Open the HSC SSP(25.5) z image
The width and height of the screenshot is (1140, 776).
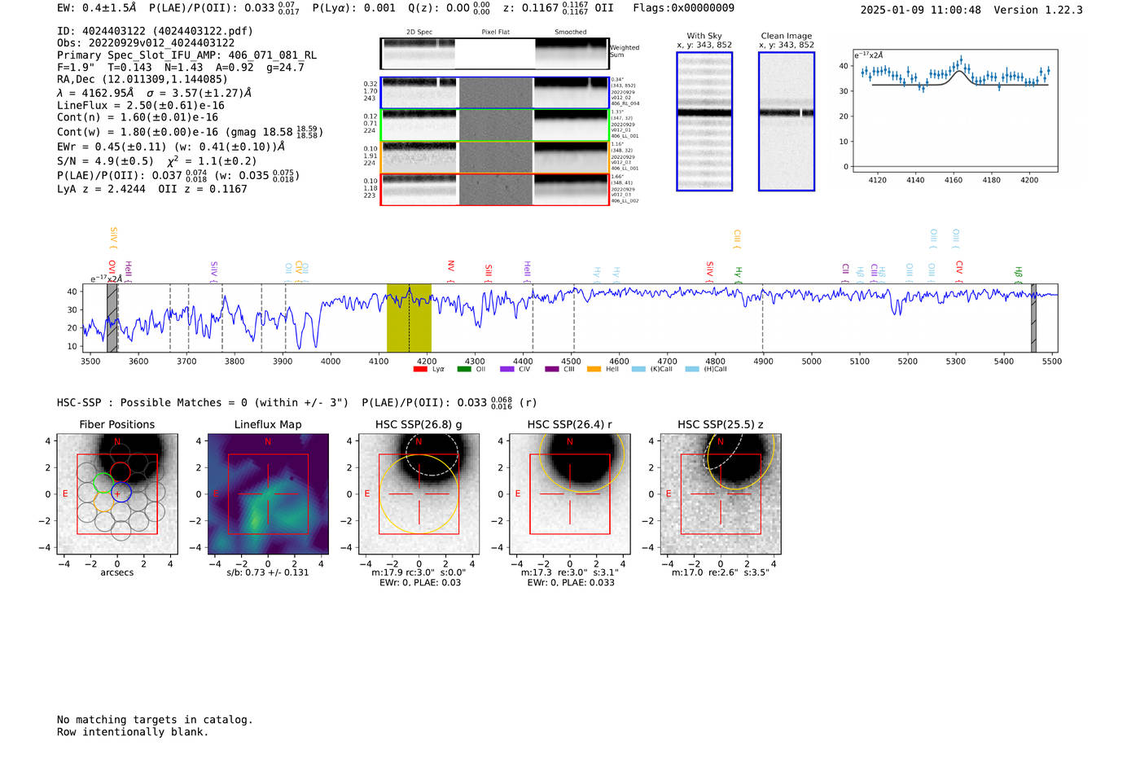tap(721, 494)
